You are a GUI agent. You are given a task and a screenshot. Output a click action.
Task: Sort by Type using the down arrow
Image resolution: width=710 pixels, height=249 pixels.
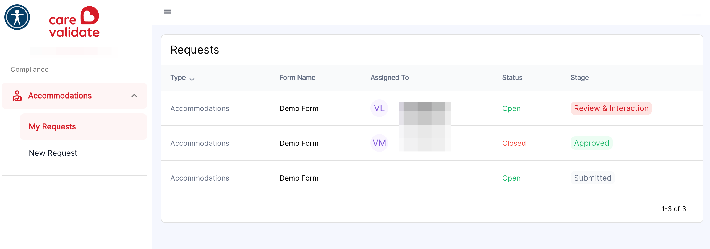point(192,78)
